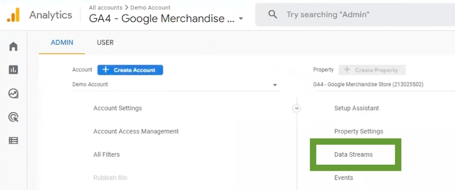Image resolution: width=455 pixels, height=190 pixels.
Task: Click the 'GA4 - Google Merchandise' property title
Action: pos(161,18)
